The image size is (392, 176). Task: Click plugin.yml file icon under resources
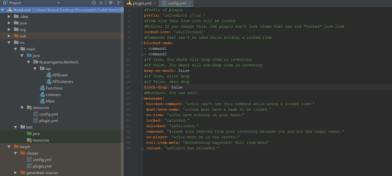pyautogui.click(x=36, y=121)
